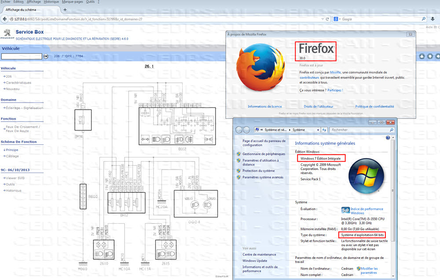Open the Edition menu
440x280 pixels.
tap(18, 2)
